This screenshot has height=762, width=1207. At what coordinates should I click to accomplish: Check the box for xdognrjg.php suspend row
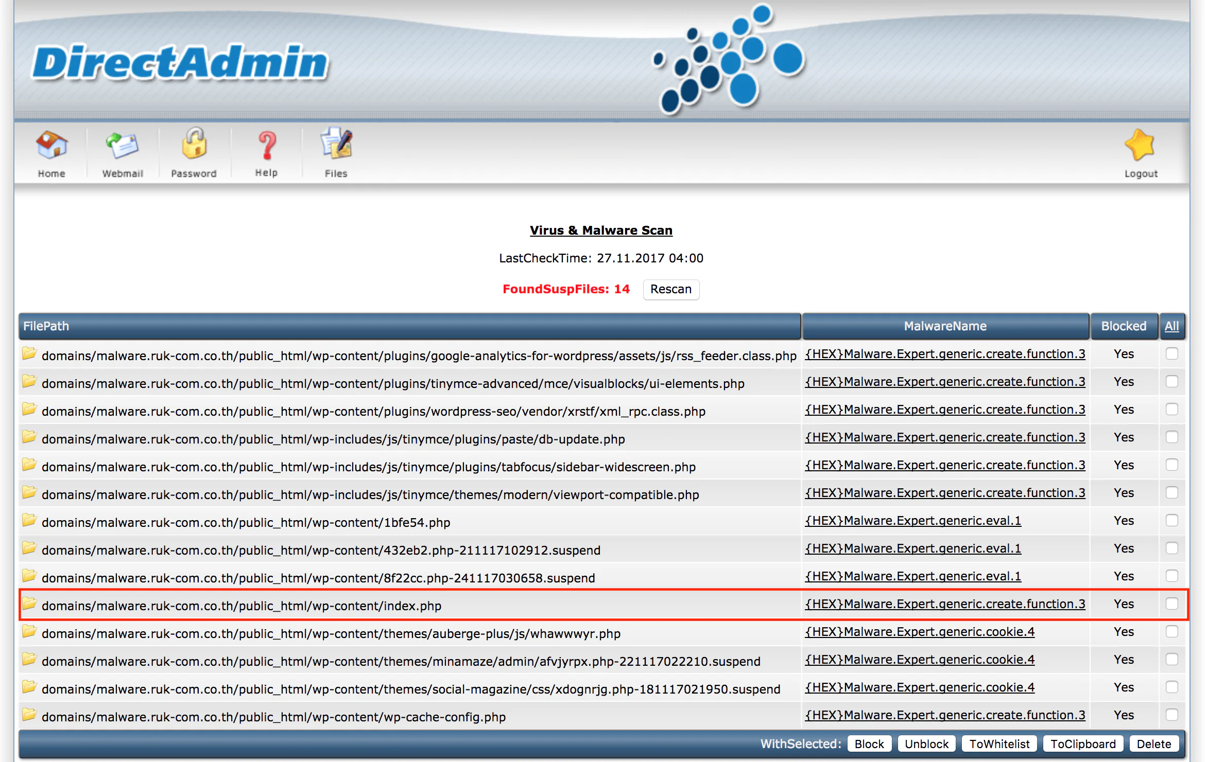click(x=1172, y=687)
